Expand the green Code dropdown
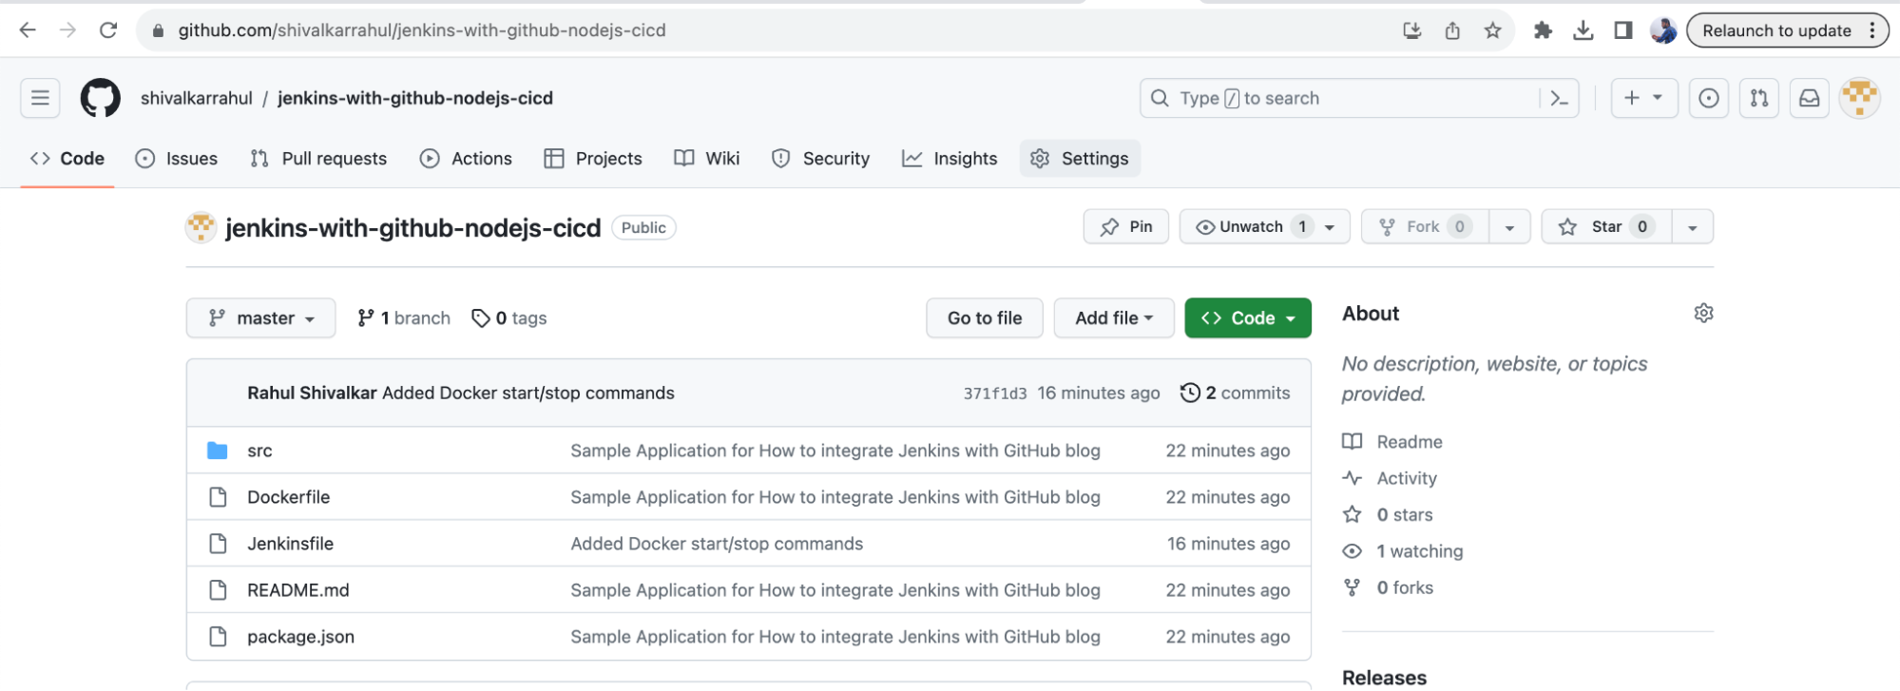1900x691 pixels. tap(1248, 318)
